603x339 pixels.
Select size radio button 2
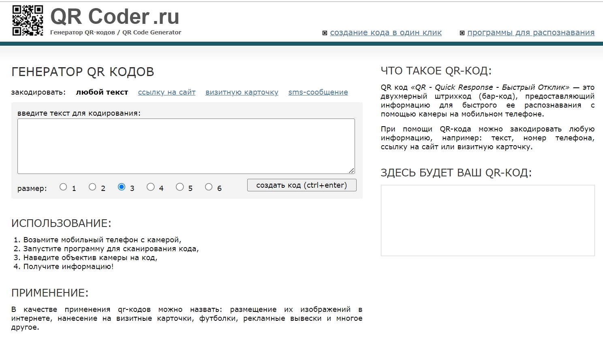pyautogui.click(x=92, y=187)
